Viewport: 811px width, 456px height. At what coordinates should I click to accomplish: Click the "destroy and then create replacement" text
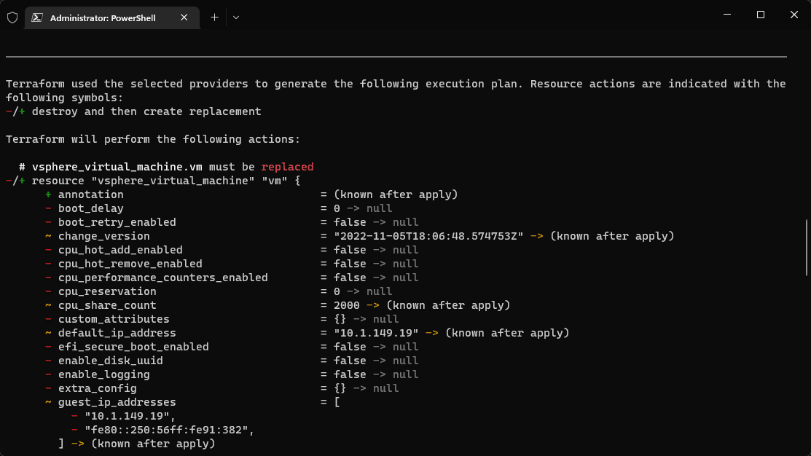point(146,111)
